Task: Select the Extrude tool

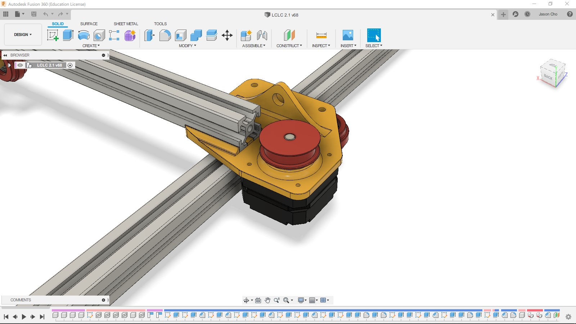Action: (x=68, y=35)
